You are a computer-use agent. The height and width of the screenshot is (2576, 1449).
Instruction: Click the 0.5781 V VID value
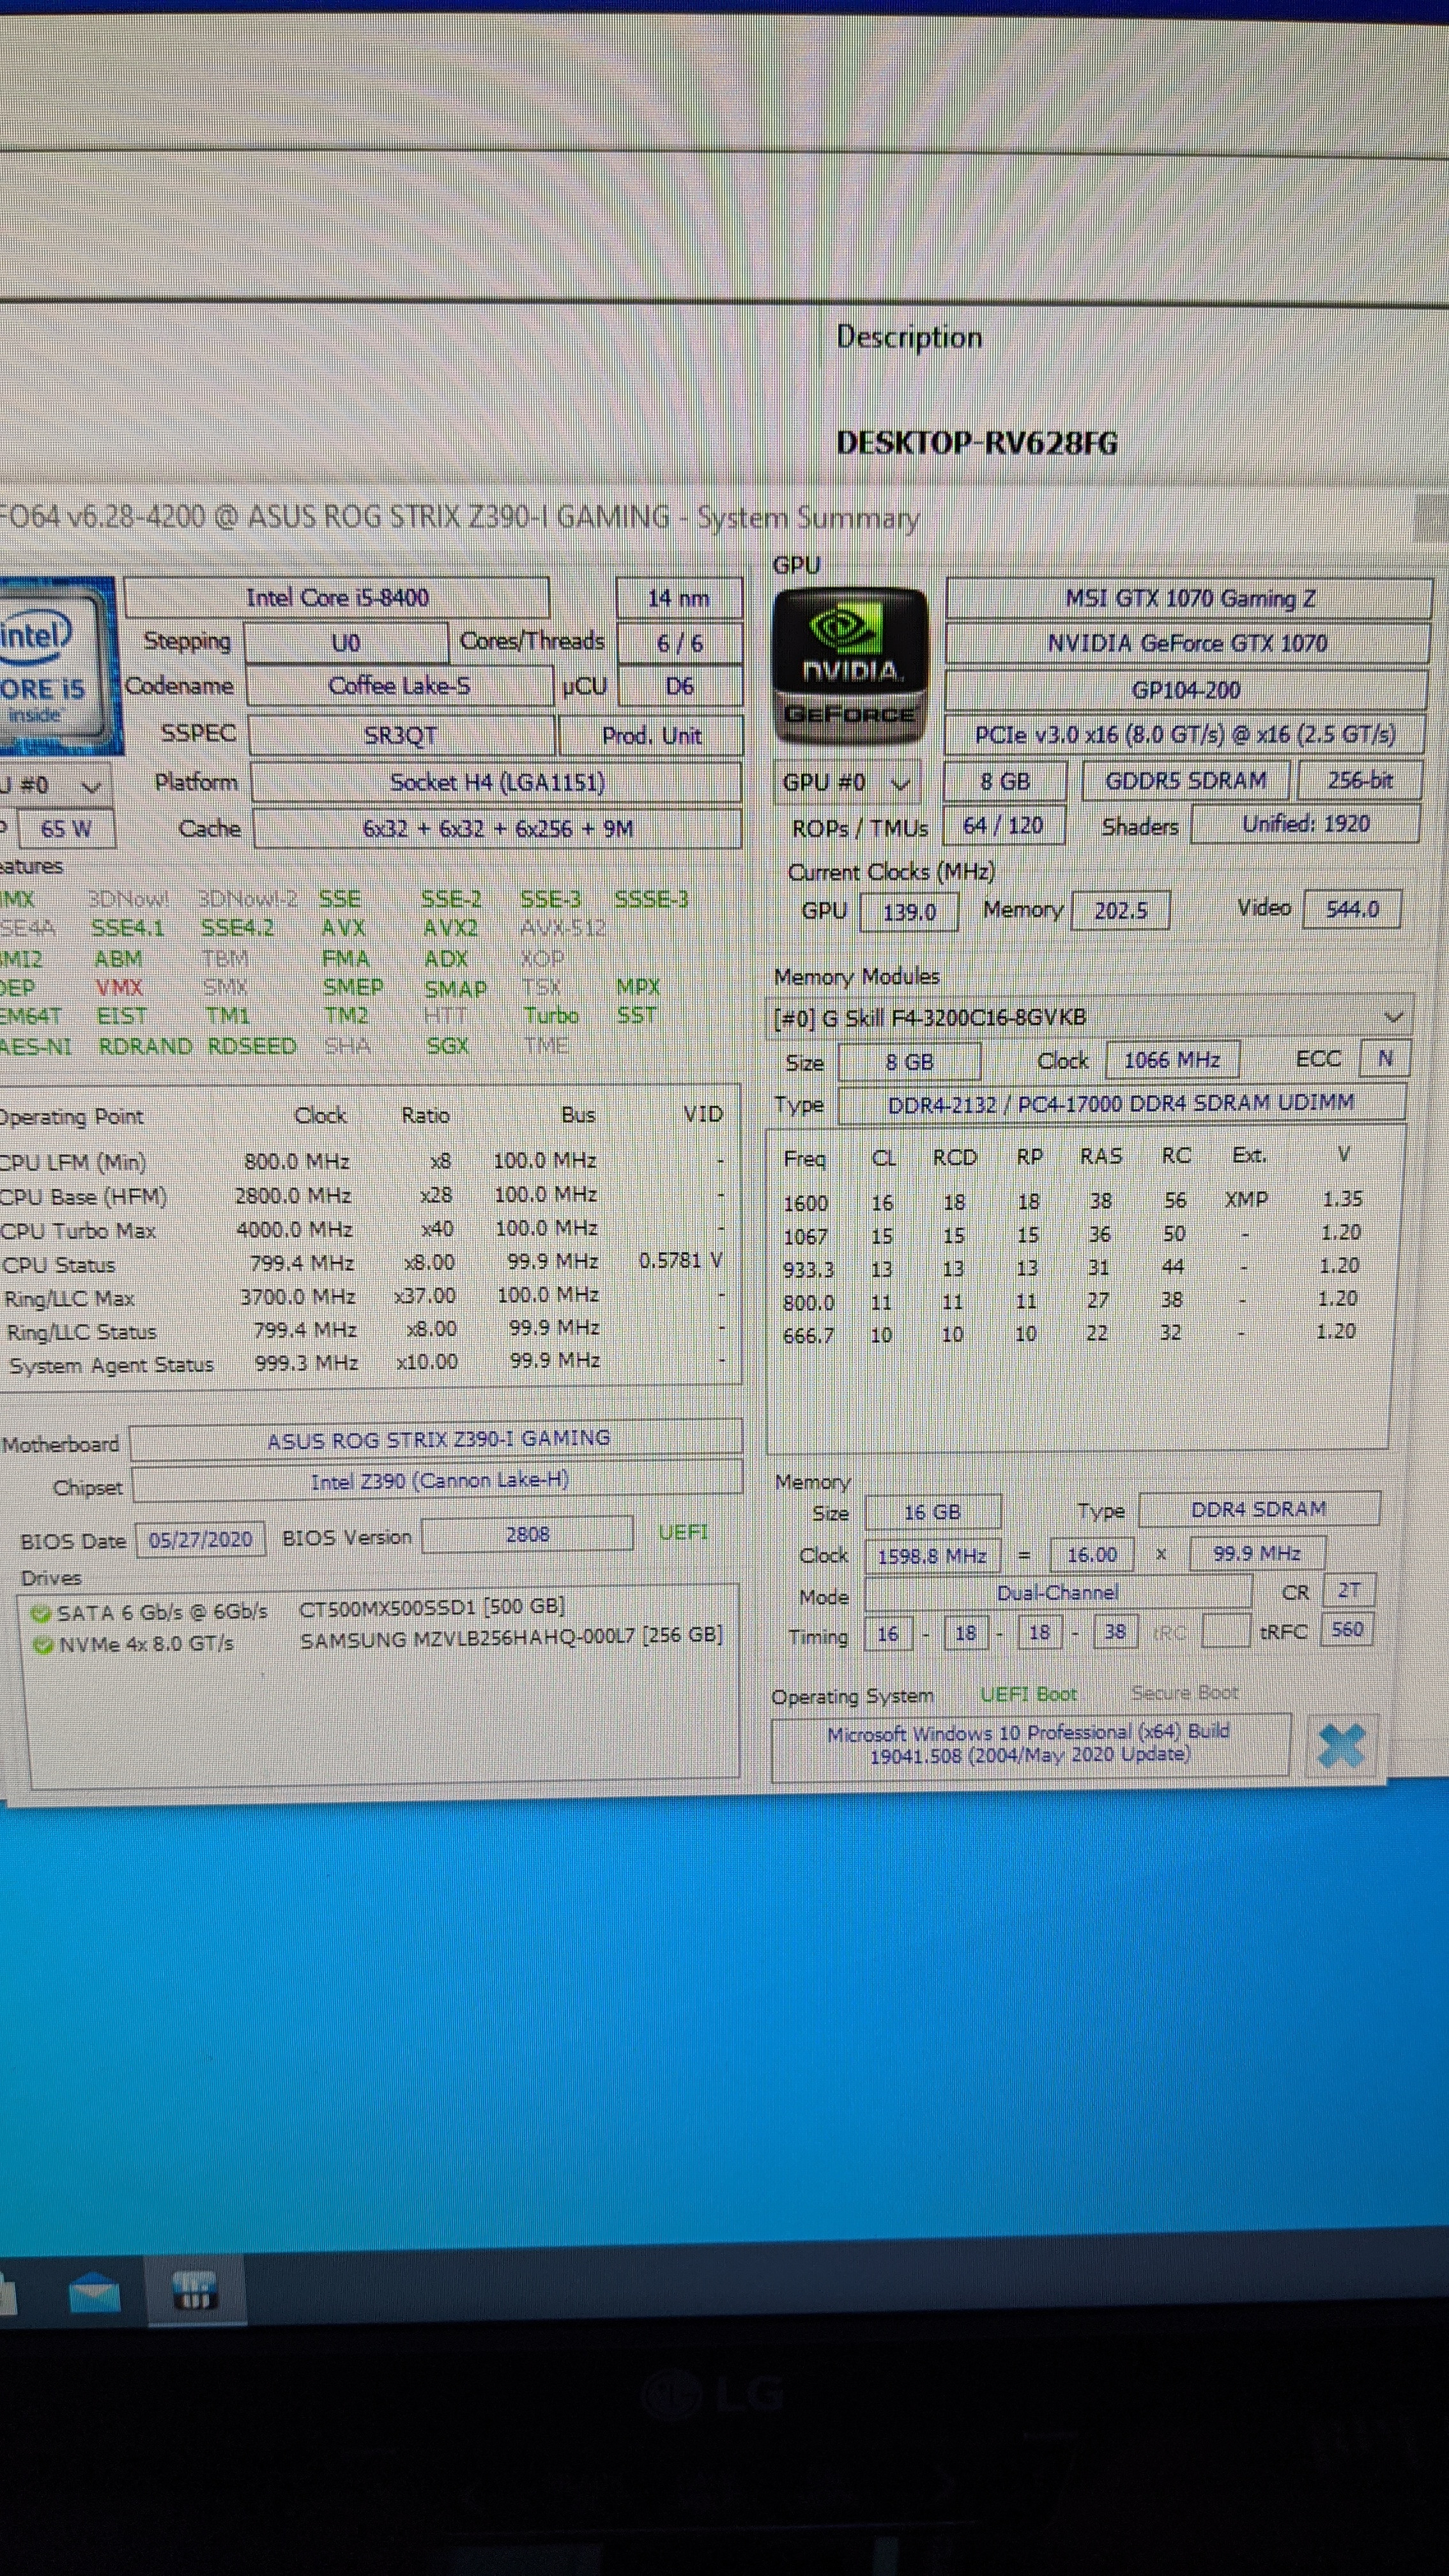[681, 1260]
